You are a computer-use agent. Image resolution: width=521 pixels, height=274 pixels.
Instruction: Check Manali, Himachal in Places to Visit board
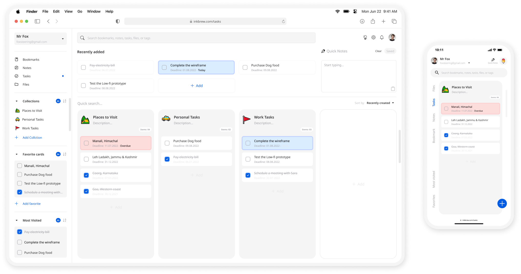[86, 143]
